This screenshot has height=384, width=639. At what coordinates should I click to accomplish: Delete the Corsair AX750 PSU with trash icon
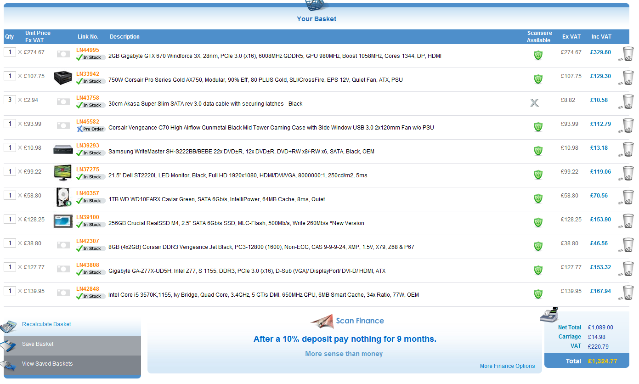click(627, 78)
